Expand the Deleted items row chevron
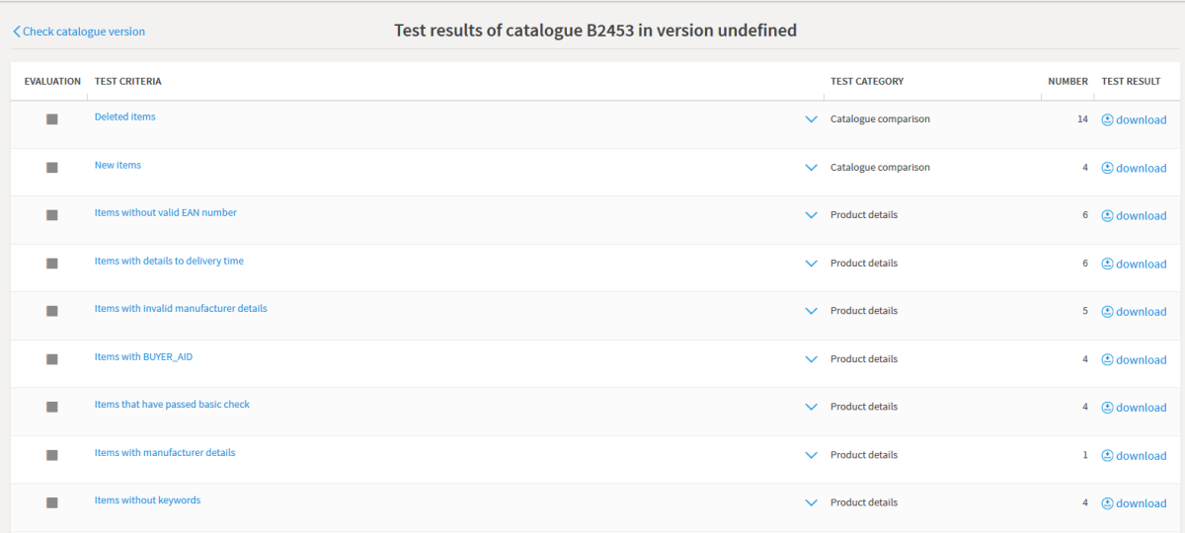The height and width of the screenshot is (533, 1185). coord(812,119)
